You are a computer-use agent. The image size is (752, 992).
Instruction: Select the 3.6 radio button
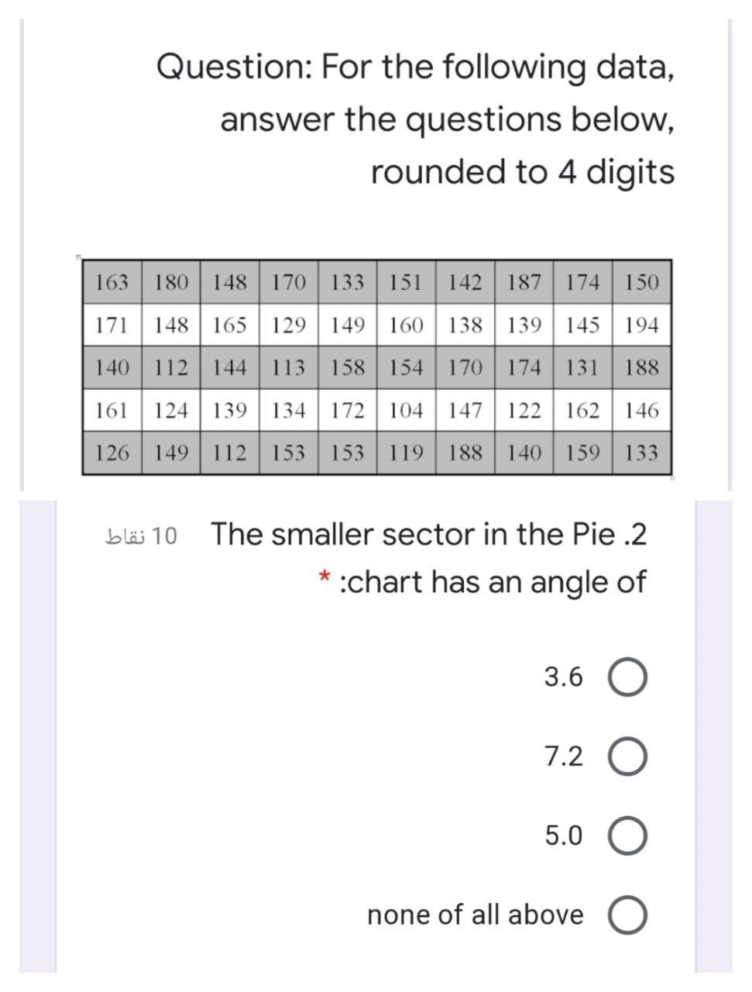pos(629,677)
